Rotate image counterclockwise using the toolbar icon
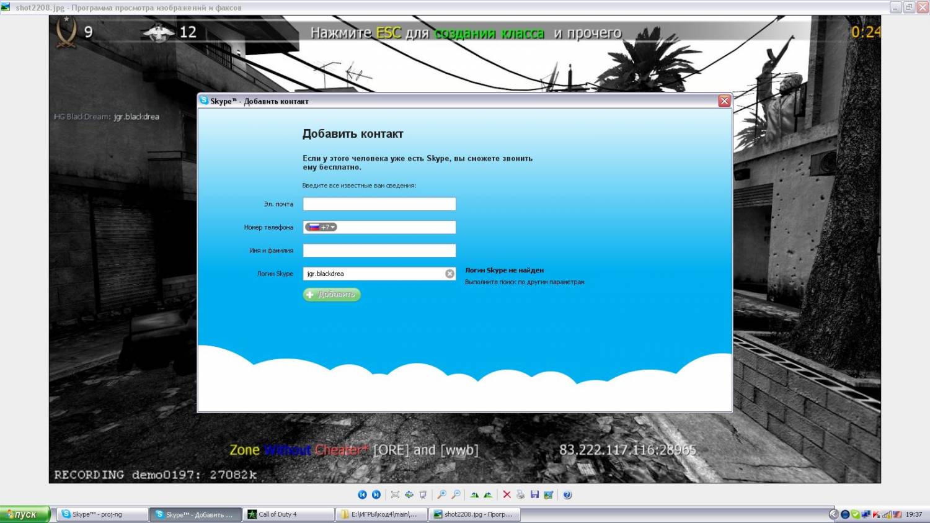The image size is (930, 523). [x=488, y=494]
